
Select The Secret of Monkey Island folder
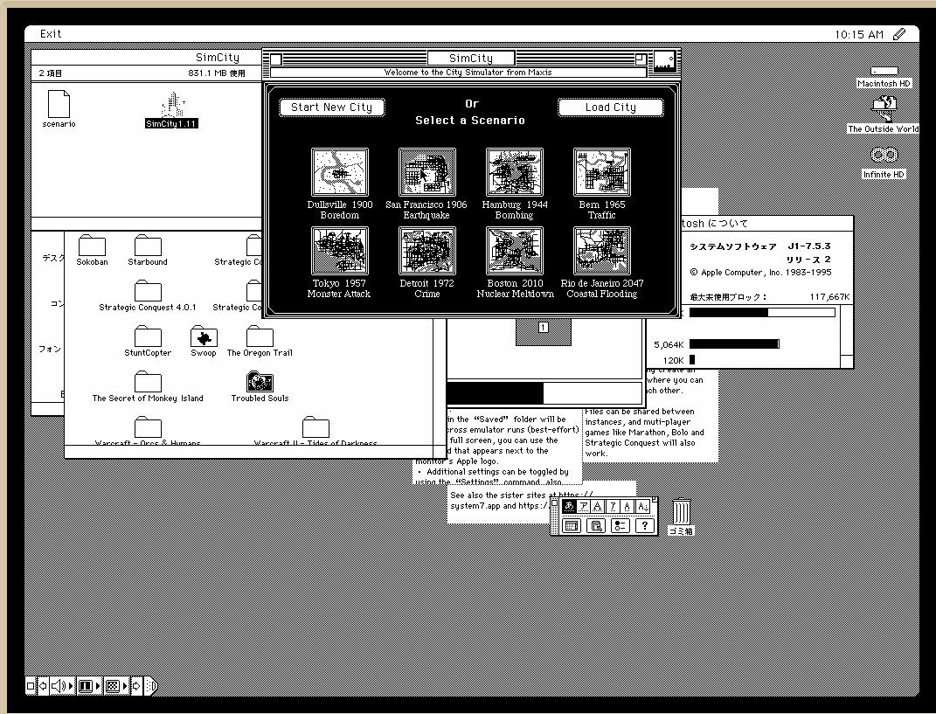point(148,386)
